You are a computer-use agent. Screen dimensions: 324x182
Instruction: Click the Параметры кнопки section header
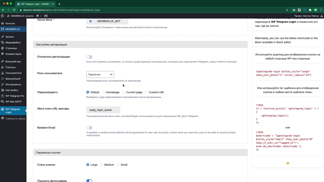(140, 153)
